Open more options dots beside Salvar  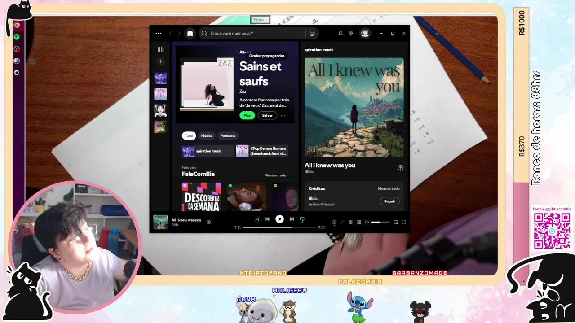[283, 115]
